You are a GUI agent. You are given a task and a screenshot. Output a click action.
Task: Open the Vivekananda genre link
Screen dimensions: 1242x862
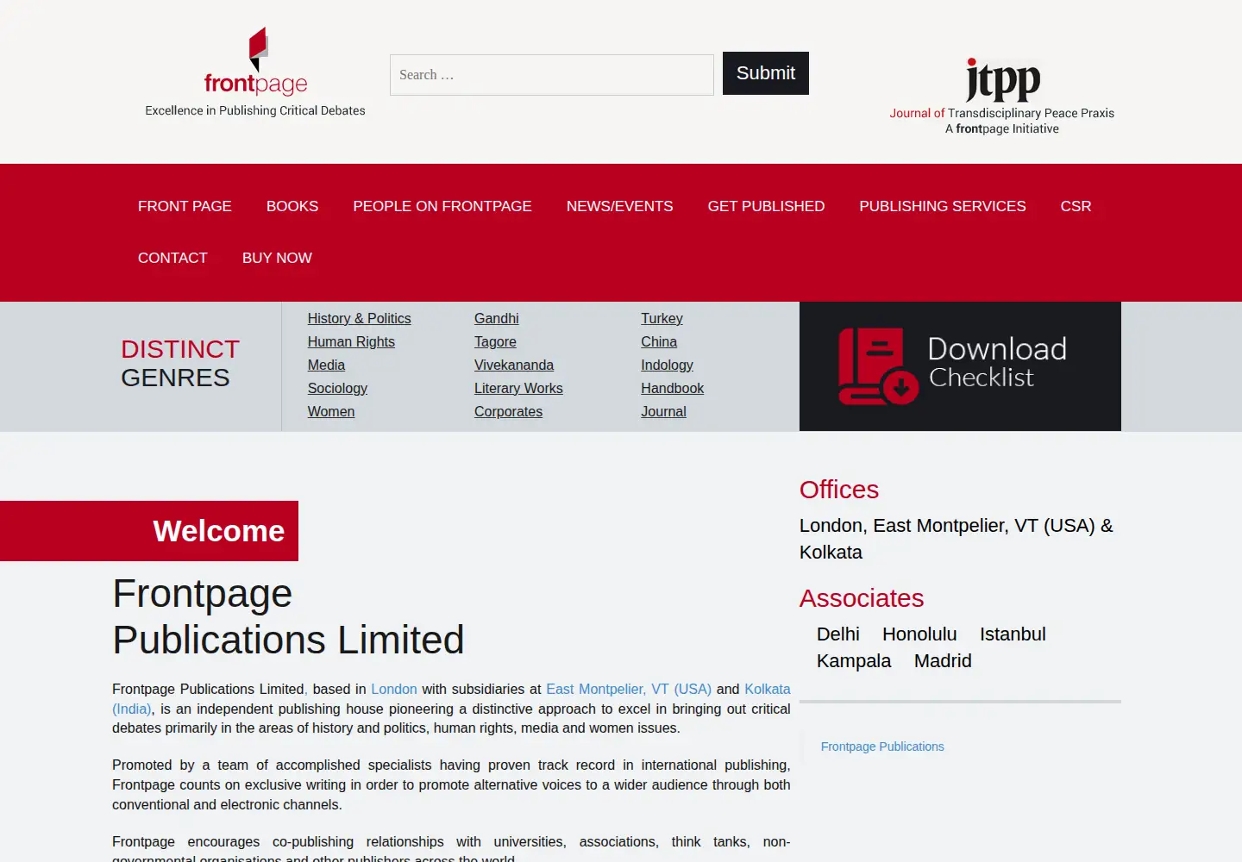pyautogui.click(x=514, y=365)
